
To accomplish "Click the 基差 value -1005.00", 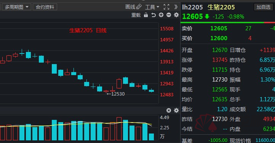I will coord(218,140).
